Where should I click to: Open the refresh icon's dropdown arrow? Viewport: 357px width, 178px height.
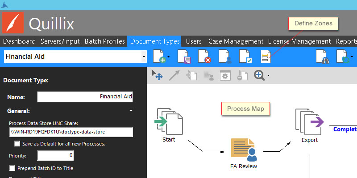pyautogui.click(x=352, y=57)
